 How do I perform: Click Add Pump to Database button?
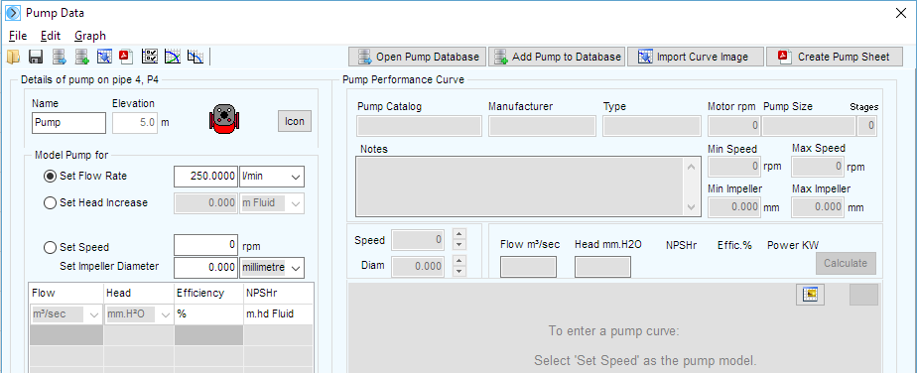[556, 57]
